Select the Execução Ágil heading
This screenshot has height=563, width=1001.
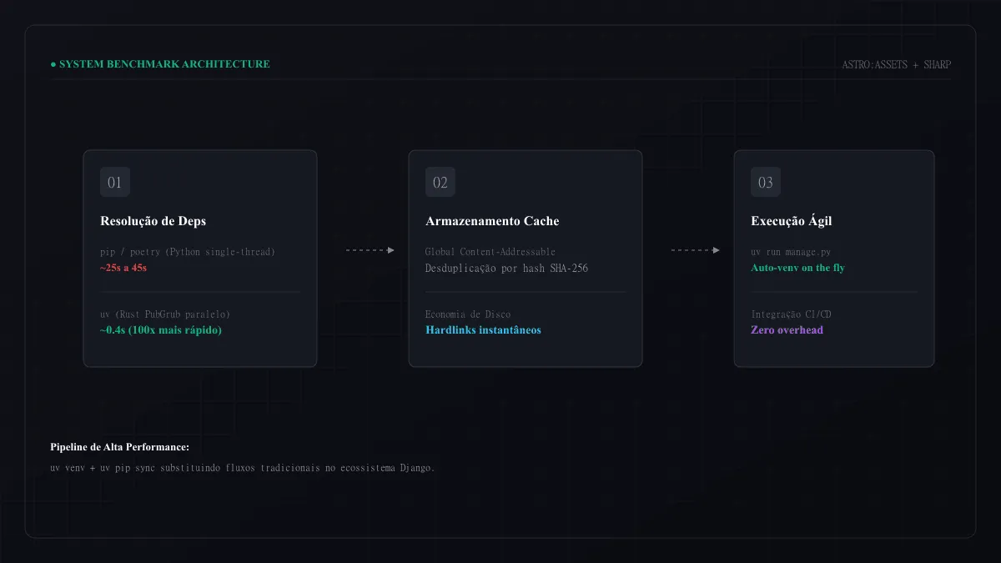tap(791, 221)
